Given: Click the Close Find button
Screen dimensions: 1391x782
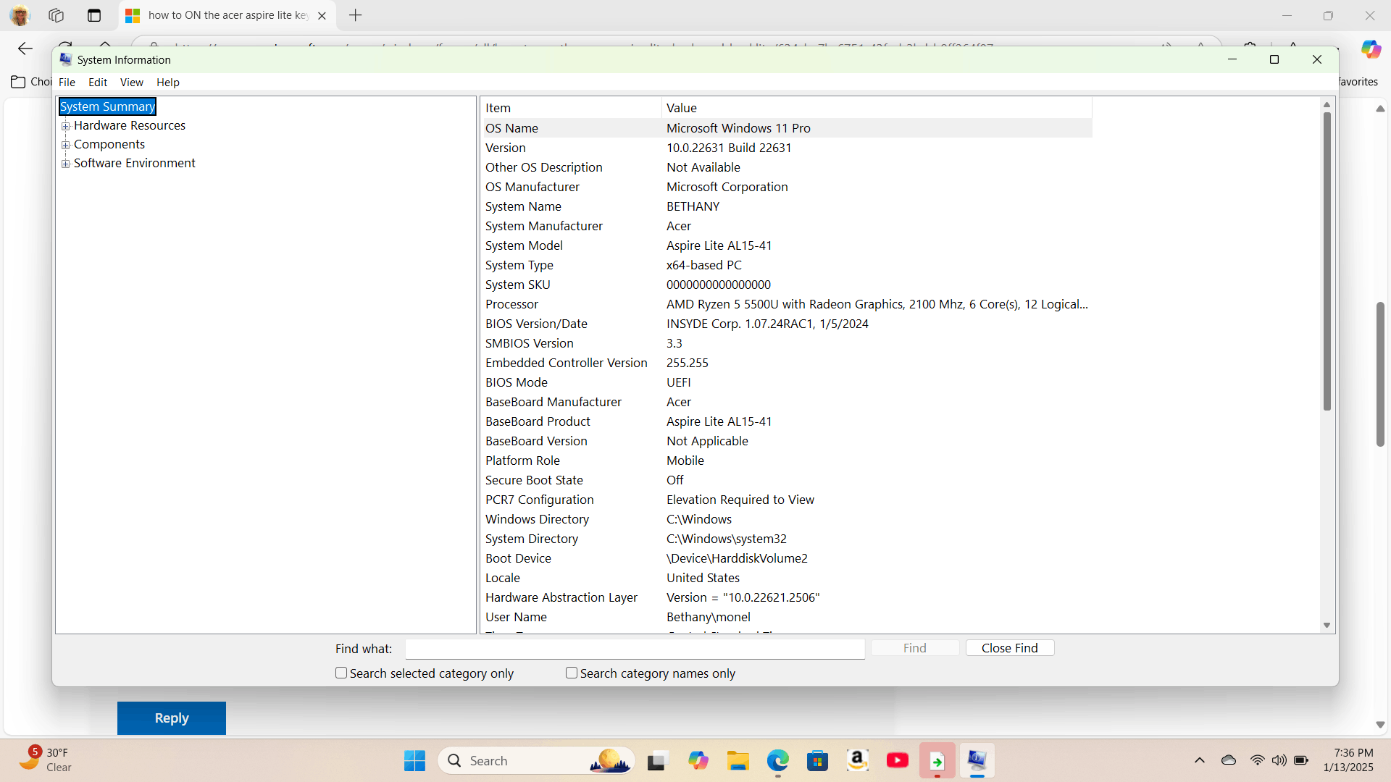Looking at the screenshot, I should 1009,648.
